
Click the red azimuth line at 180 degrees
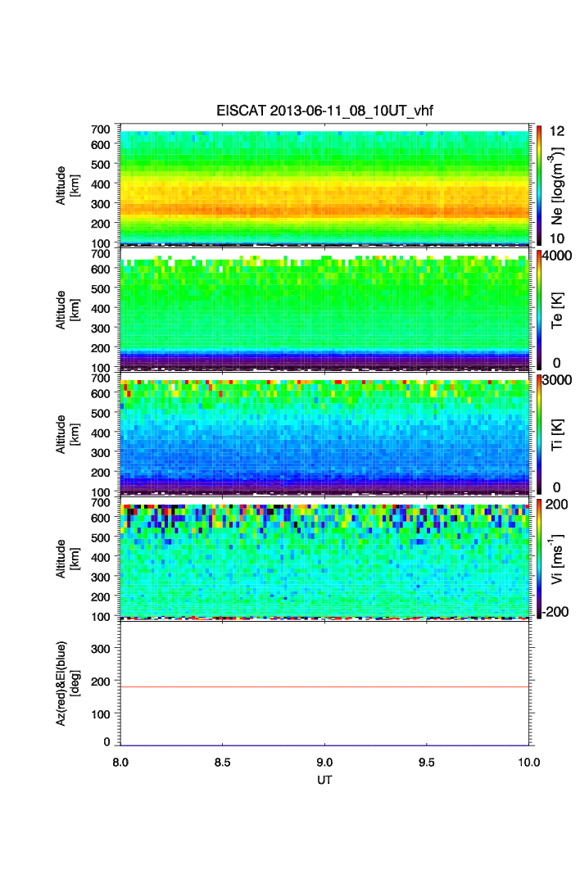(x=324, y=686)
